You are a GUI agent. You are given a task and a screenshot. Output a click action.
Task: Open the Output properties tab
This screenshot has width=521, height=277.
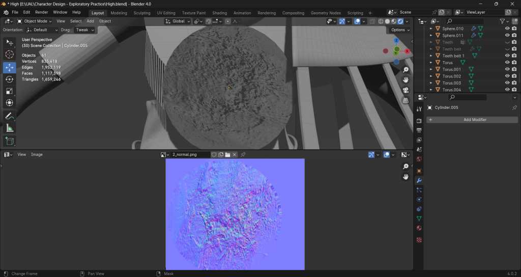pos(419,130)
